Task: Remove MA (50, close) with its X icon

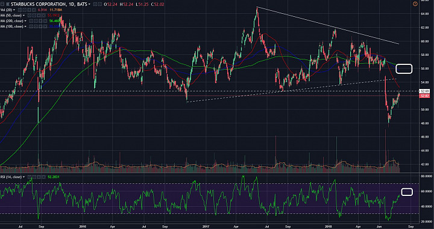Action: (43, 16)
